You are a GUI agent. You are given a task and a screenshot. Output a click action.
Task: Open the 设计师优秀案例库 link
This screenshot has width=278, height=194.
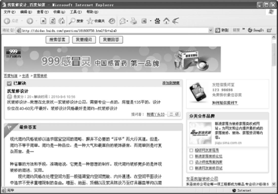click(209, 162)
